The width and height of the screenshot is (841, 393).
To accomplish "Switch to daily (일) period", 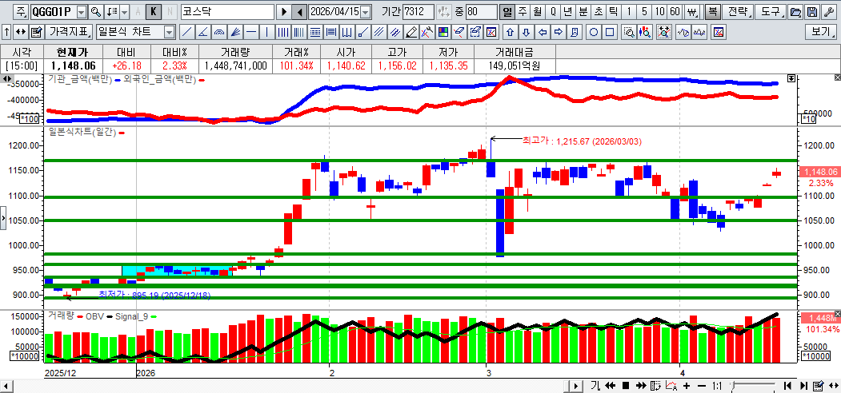I will [507, 12].
